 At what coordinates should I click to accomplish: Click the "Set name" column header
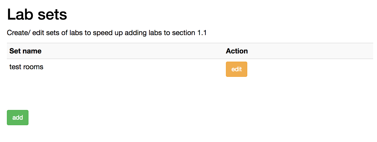25,51
